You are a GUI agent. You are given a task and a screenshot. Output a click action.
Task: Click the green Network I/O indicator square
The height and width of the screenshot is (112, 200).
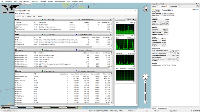tap(43, 50)
